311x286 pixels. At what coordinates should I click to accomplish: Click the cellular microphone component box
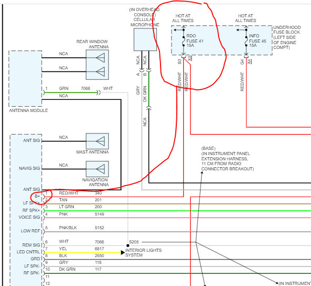tap(145, 39)
